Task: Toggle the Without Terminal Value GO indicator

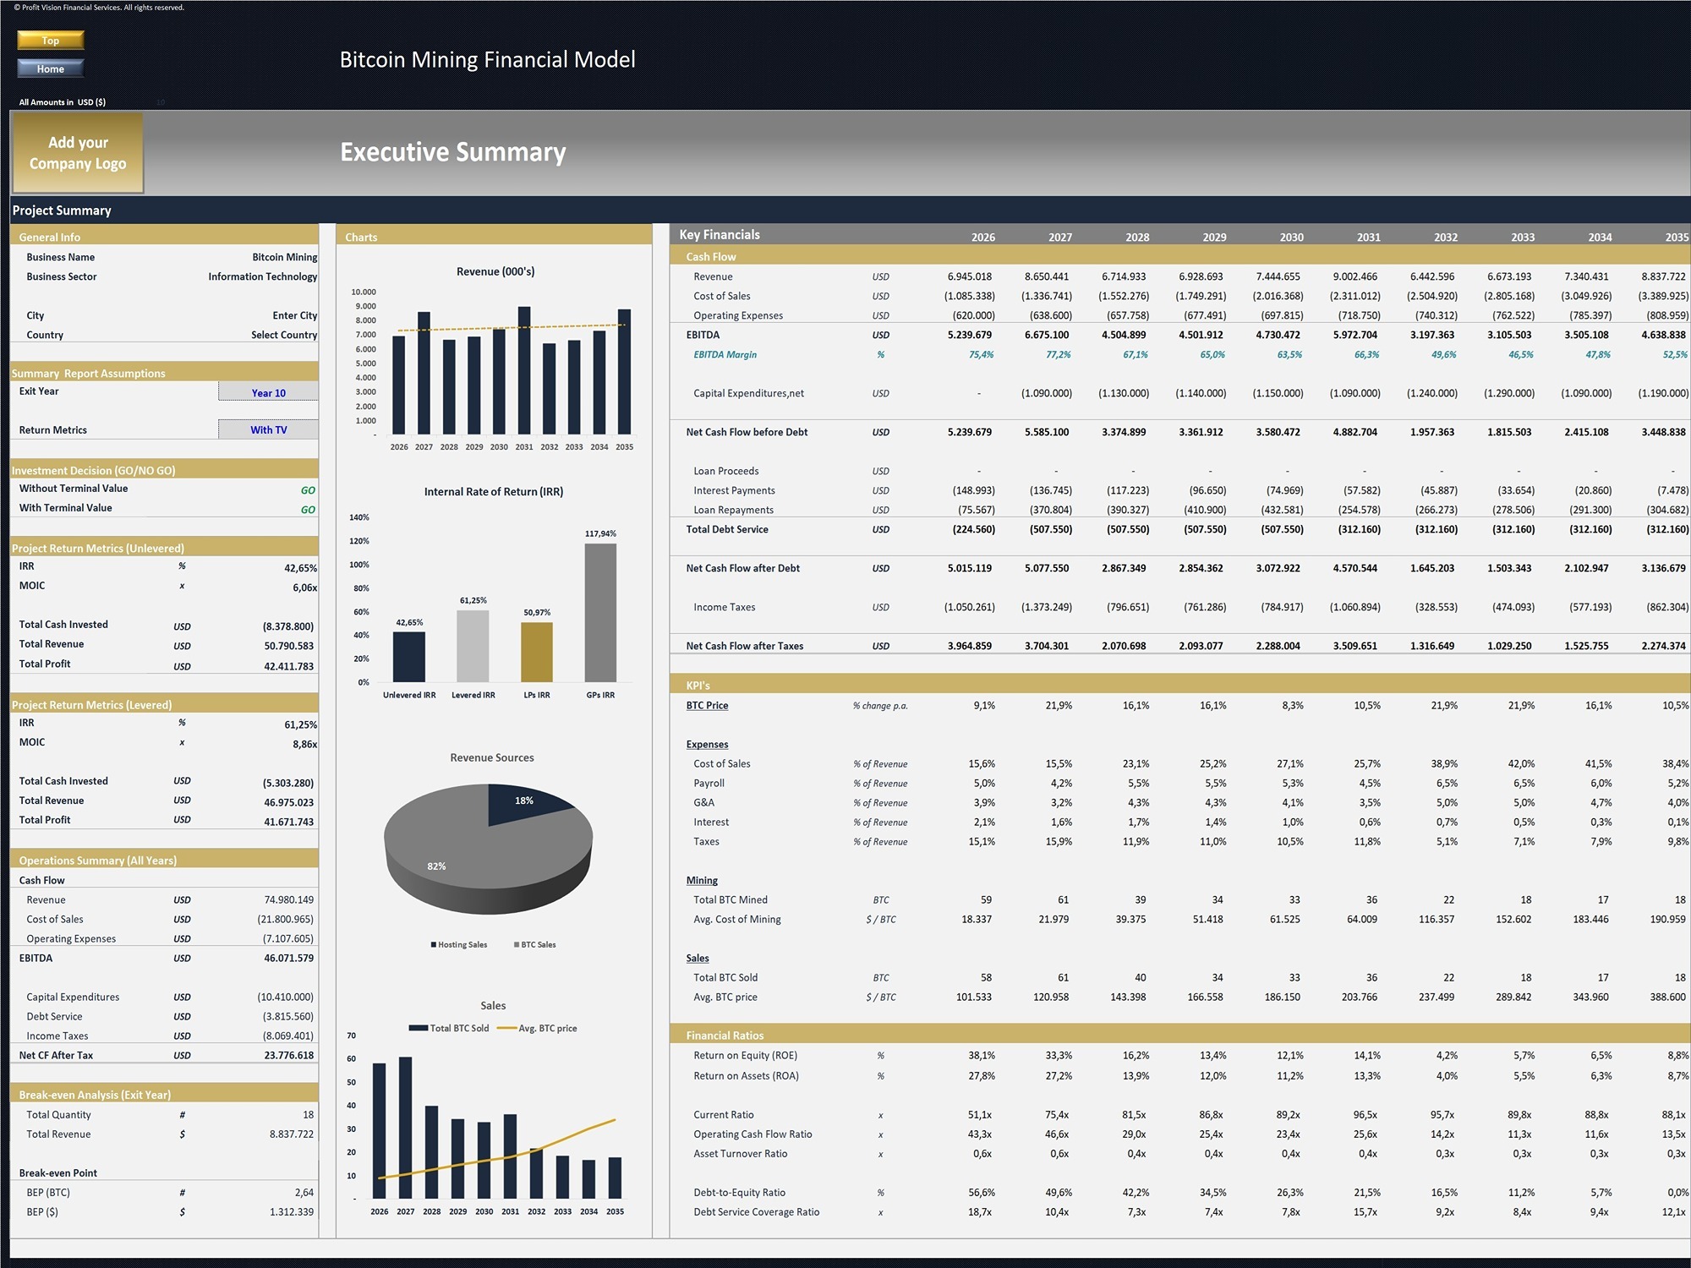Action: pos(308,488)
